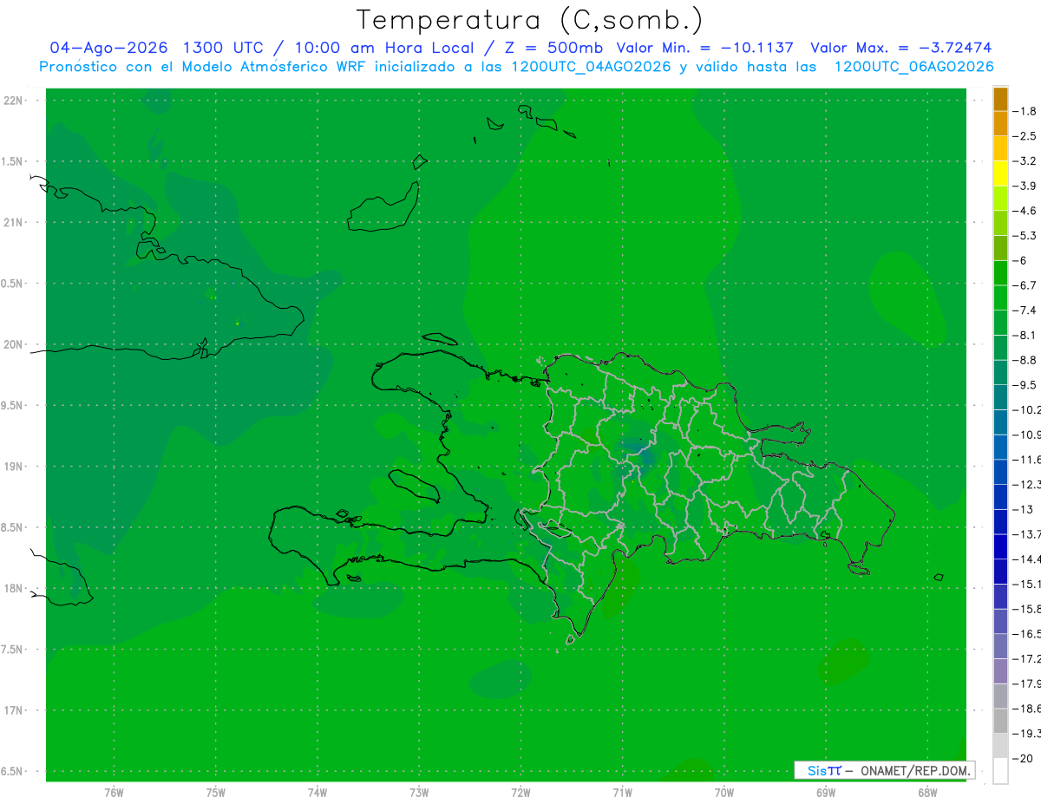This screenshot has height=804, width=1041.
Task: Click the white bottom swatch of the legend
Action: [x=1001, y=771]
